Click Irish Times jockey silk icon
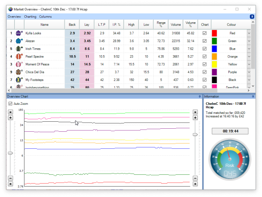Image resolution: width=262 pixels, height=197 pixels. pyautogui.click(x=19, y=49)
